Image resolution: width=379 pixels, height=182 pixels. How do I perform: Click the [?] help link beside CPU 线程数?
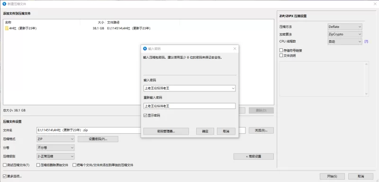366,42
